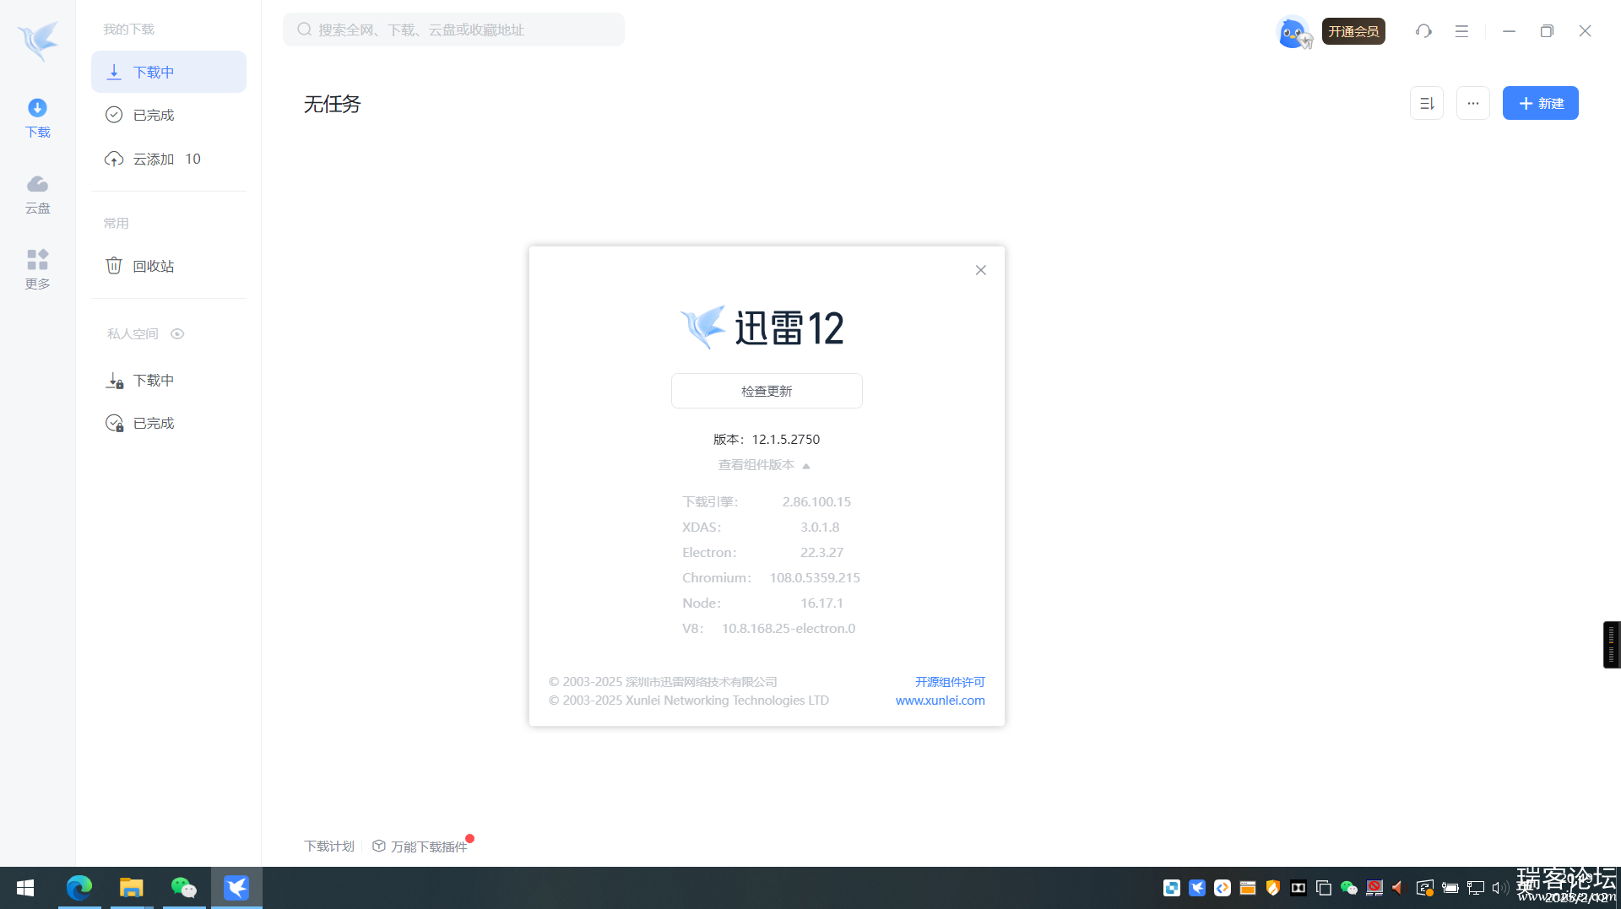
Task: Toggle private space visibility eye icon
Action: [x=177, y=334]
